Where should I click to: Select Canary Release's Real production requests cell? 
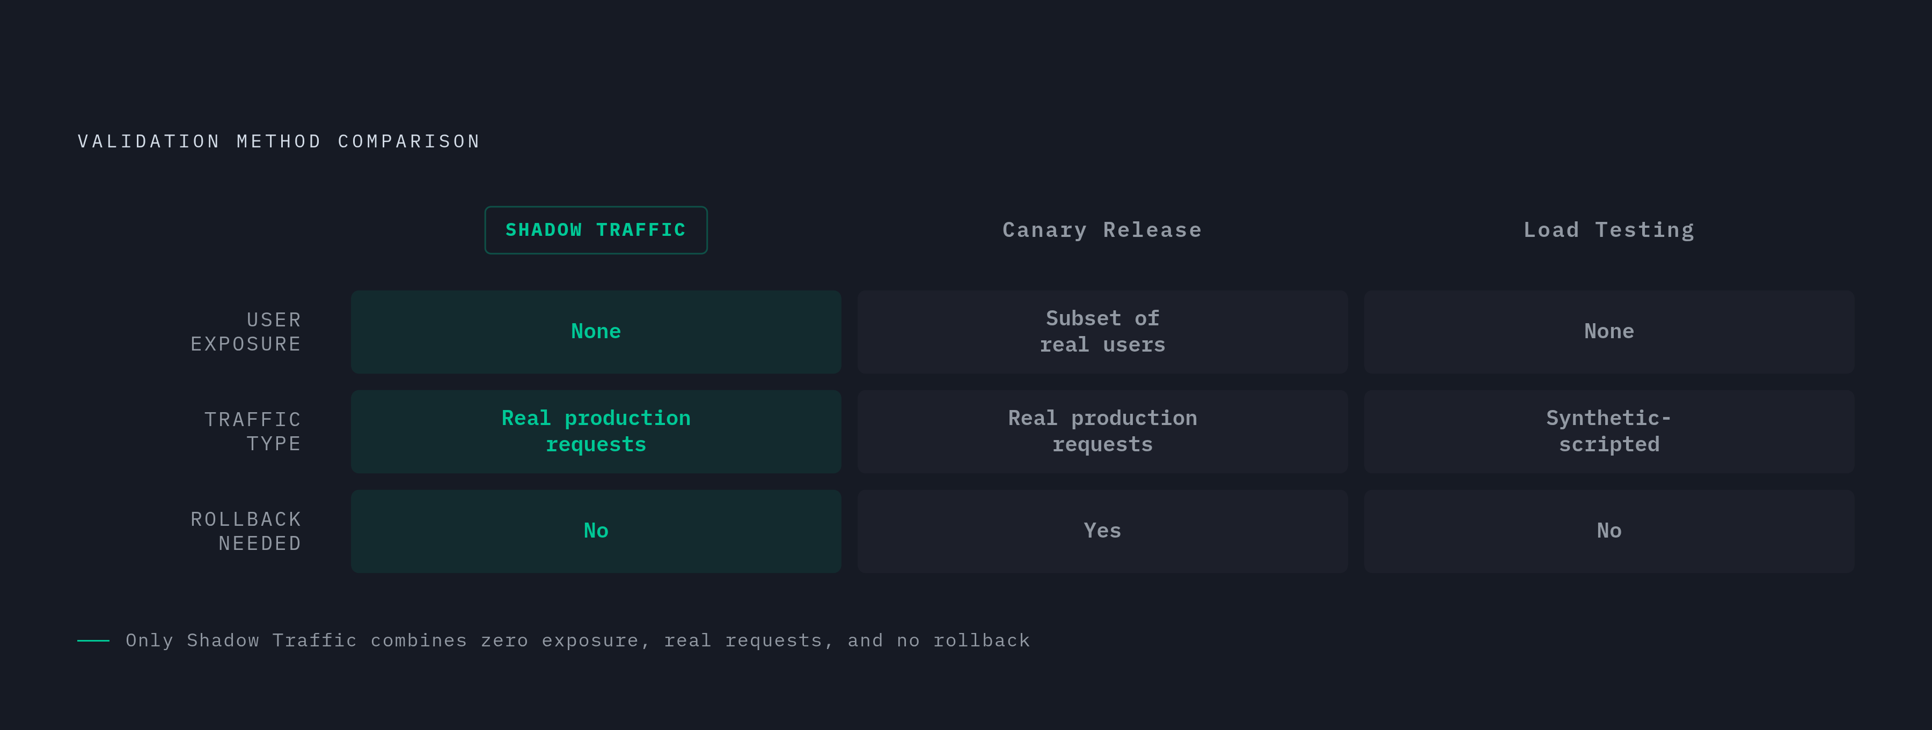(1102, 431)
